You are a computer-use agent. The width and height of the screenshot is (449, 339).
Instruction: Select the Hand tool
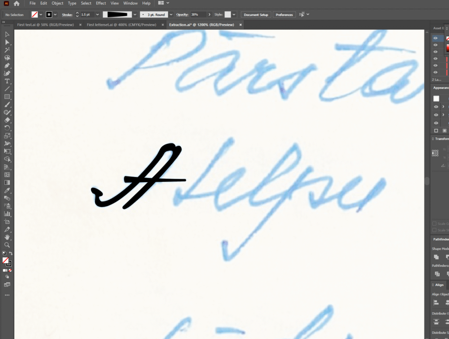(x=7, y=237)
